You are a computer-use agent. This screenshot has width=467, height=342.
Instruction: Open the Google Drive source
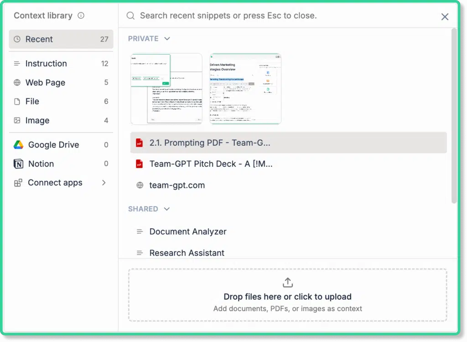coord(61,145)
